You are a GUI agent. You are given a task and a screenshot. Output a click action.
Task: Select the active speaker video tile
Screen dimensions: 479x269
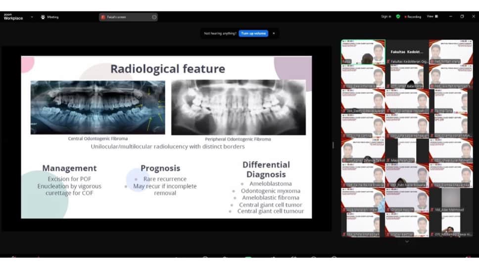363,52
